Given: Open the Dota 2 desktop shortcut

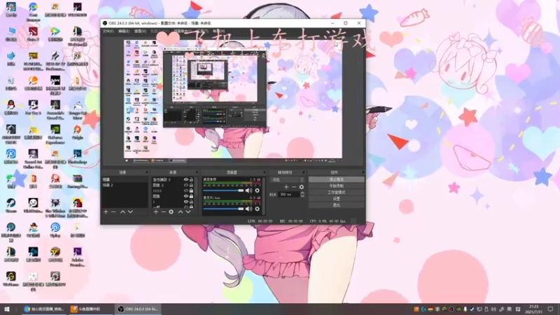Looking at the screenshot, I should [33, 34].
